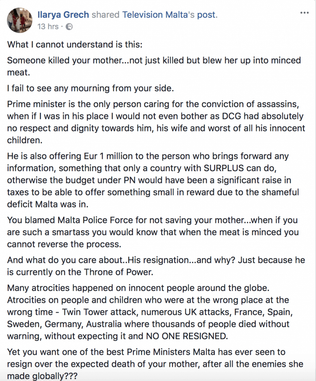The height and width of the screenshot is (381, 316).
Task: Visit the Ilarya Grech profile name link
Action: pos(63,15)
